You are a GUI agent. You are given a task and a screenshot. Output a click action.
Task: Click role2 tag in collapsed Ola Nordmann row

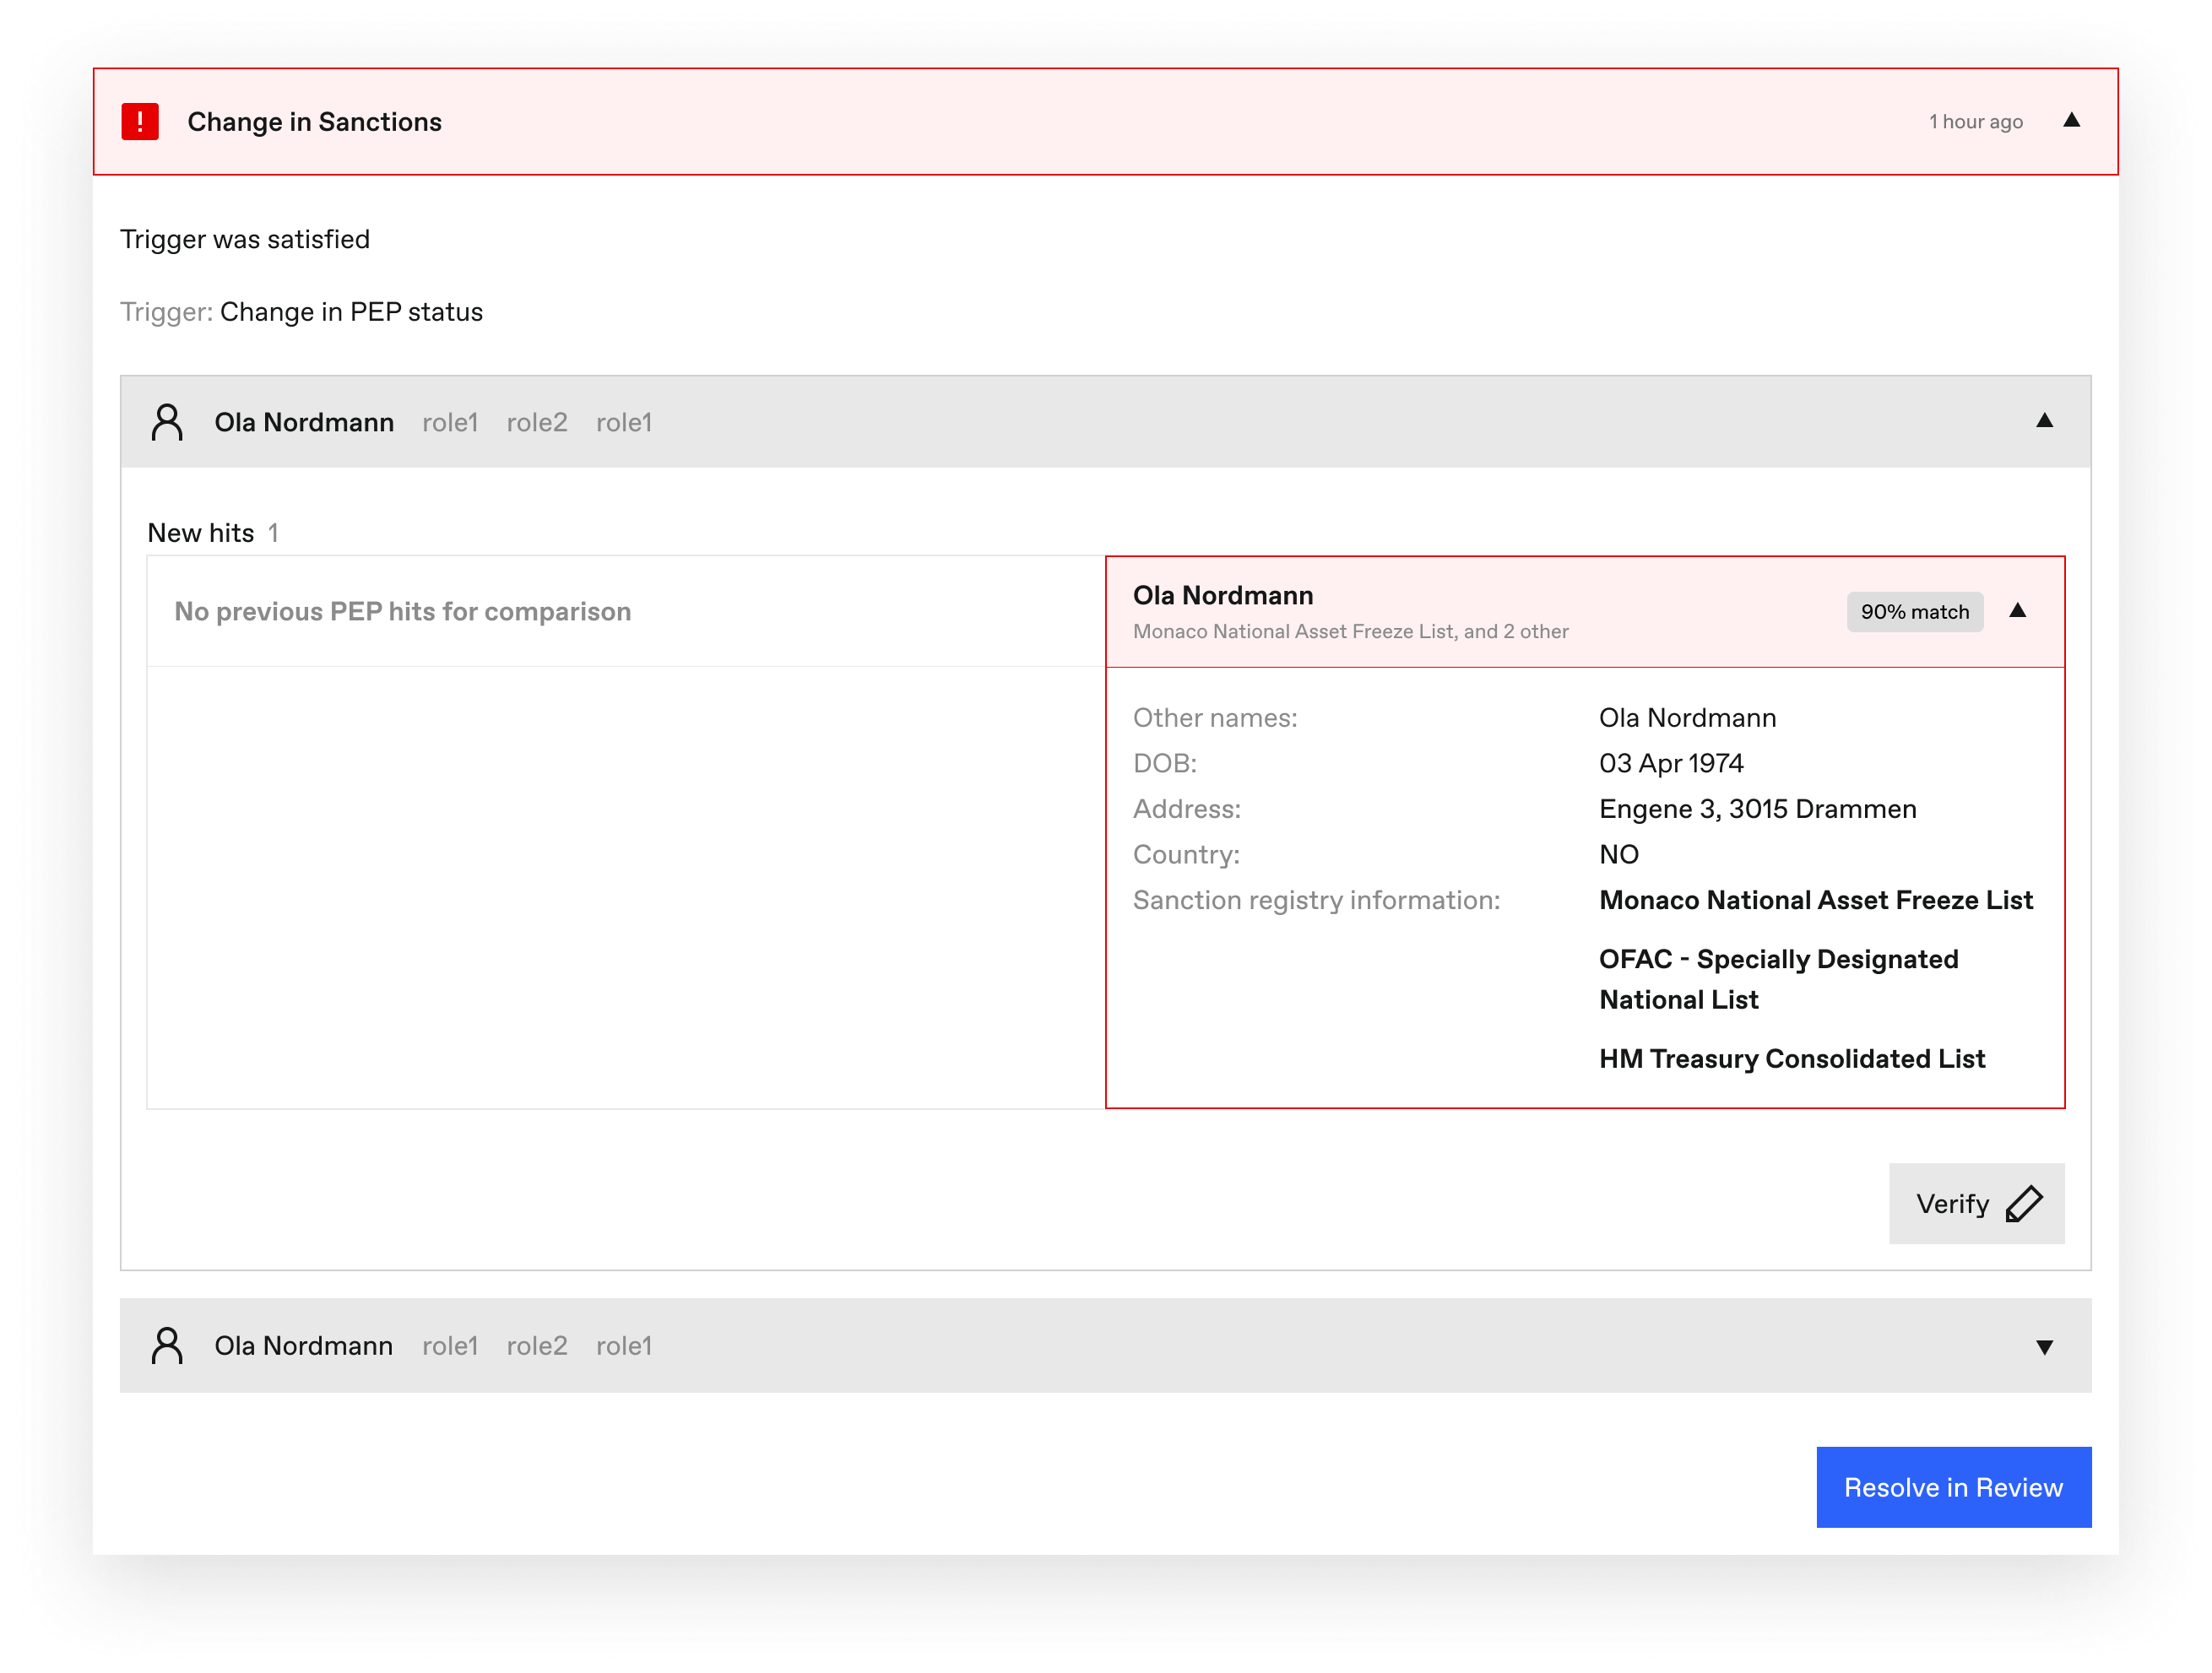536,1346
